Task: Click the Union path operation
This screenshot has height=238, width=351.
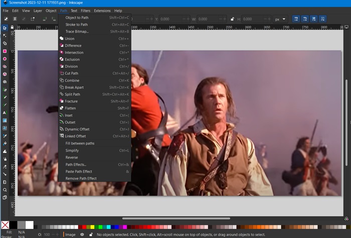Action: pos(69,39)
